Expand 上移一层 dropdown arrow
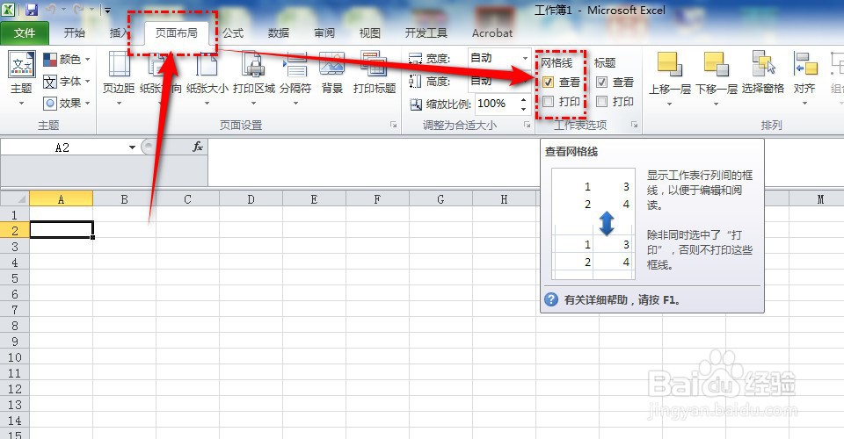The width and height of the screenshot is (844, 439). click(x=670, y=104)
